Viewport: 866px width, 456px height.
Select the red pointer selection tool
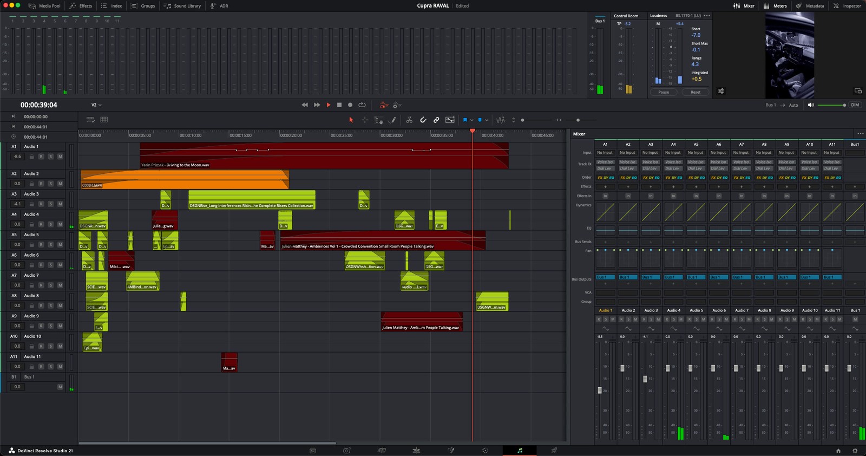[x=351, y=120]
